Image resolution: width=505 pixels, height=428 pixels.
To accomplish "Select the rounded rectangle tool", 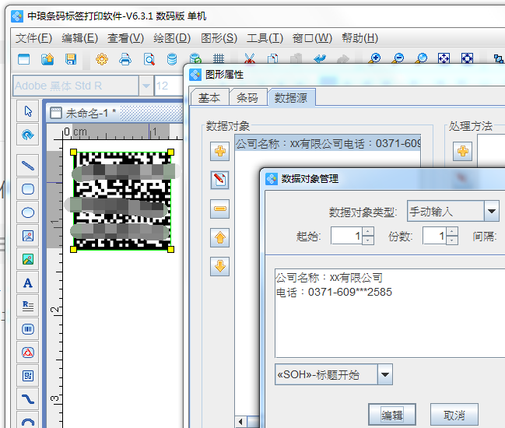I will tap(28, 189).
